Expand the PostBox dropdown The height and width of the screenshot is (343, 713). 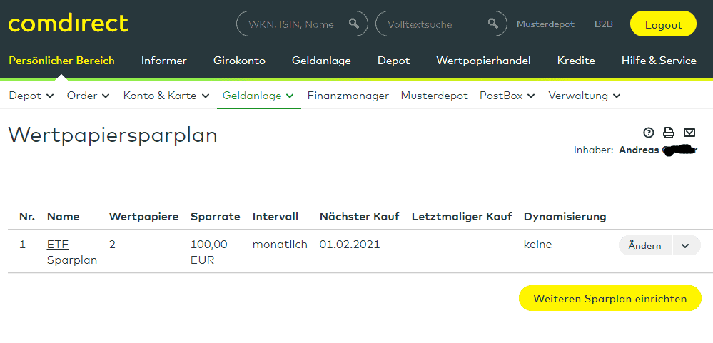point(507,96)
